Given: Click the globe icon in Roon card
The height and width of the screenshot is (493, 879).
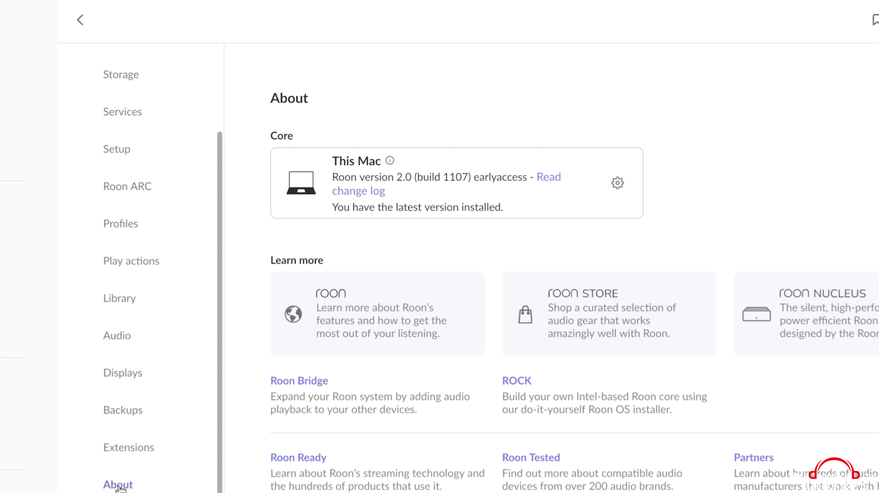Looking at the screenshot, I should tap(293, 314).
